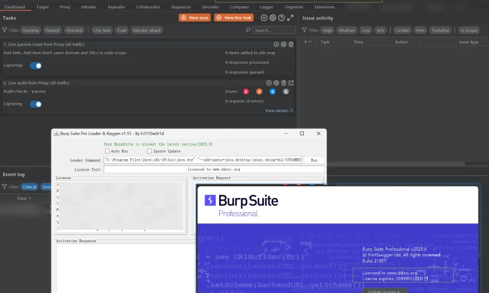Open settings for Live passive crawl task
The width and height of the screenshot is (489, 293).
(x=284, y=44)
